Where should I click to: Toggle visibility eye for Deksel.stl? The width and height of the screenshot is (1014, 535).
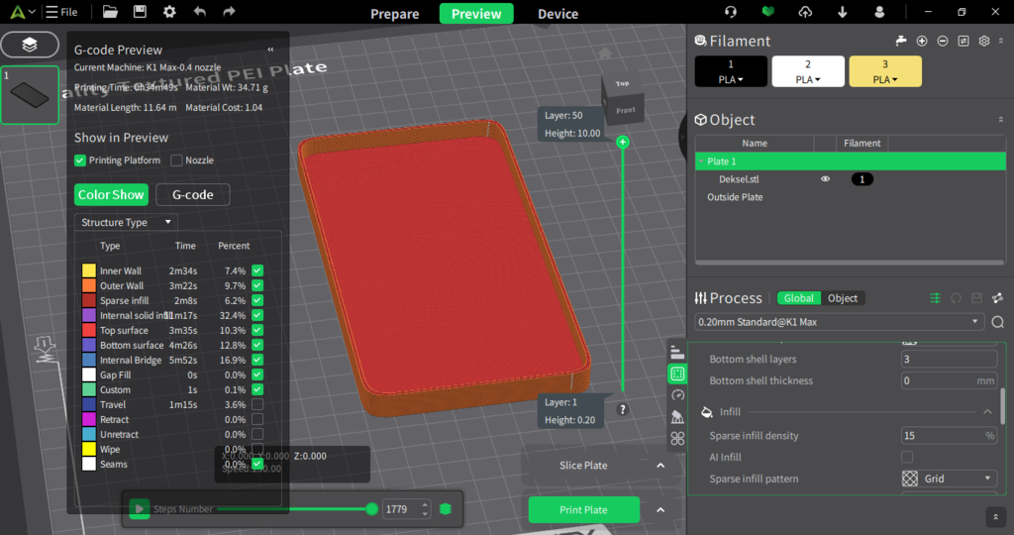pyautogui.click(x=825, y=179)
